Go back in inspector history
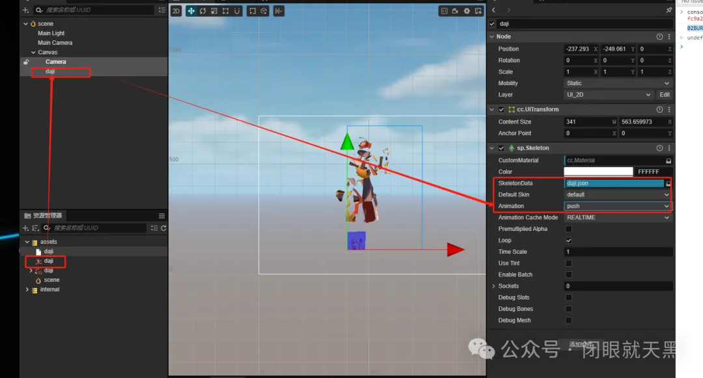This screenshot has width=703, height=378. click(x=493, y=10)
